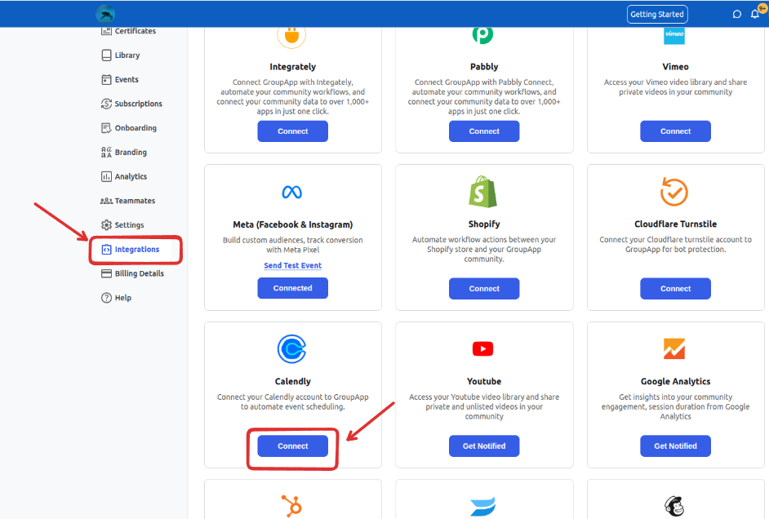Image resolution: width=769 pixels, height=519 pixels.
Task: Click the Send Test Event link
Action: point(293,266)
